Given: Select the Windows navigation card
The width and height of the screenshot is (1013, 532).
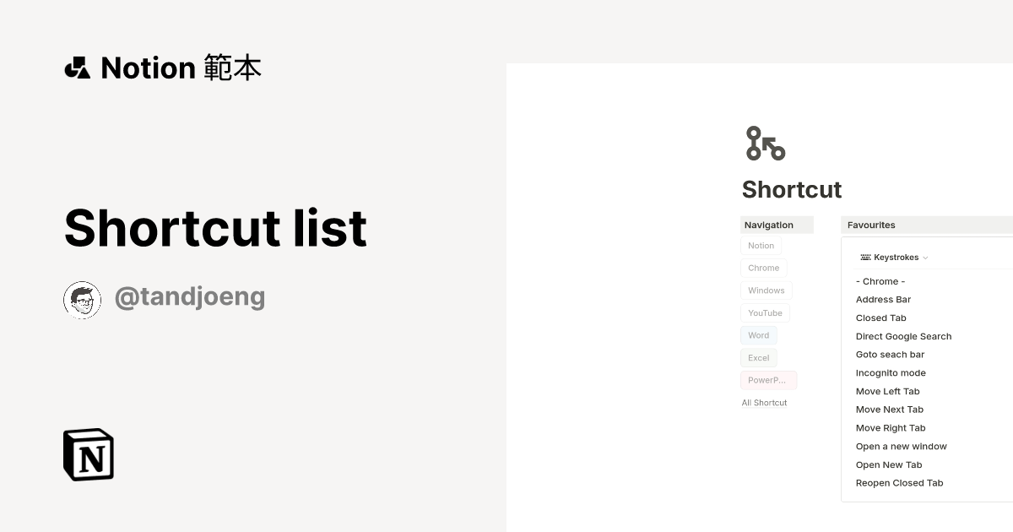Looking at the screenshot, I should 766,290.
